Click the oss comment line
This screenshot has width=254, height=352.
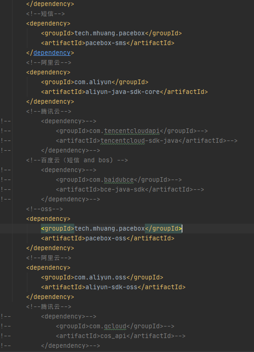point(45,209)
